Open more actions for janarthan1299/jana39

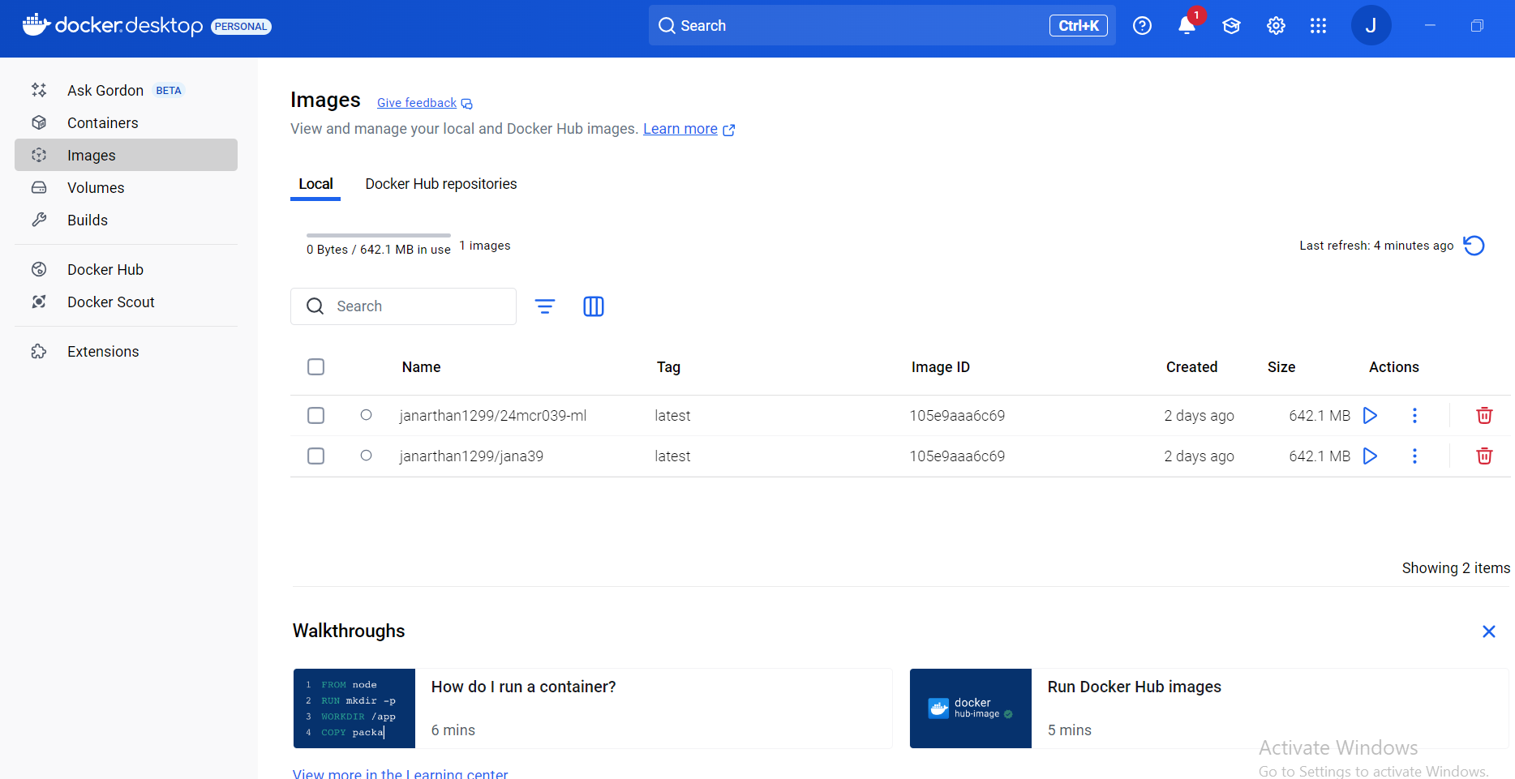pos(1414,456)
